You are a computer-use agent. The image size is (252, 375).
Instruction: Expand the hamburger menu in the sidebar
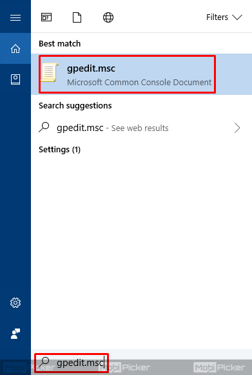(x=15, y=17)
